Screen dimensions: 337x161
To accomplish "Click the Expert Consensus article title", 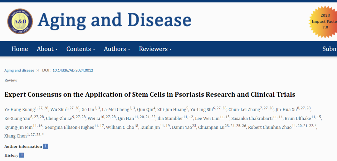I will (x=150, y=95).
